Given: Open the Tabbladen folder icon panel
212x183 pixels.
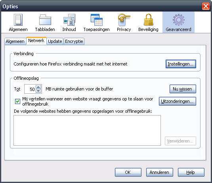Looking at the screenshot, I should [45, 23].
